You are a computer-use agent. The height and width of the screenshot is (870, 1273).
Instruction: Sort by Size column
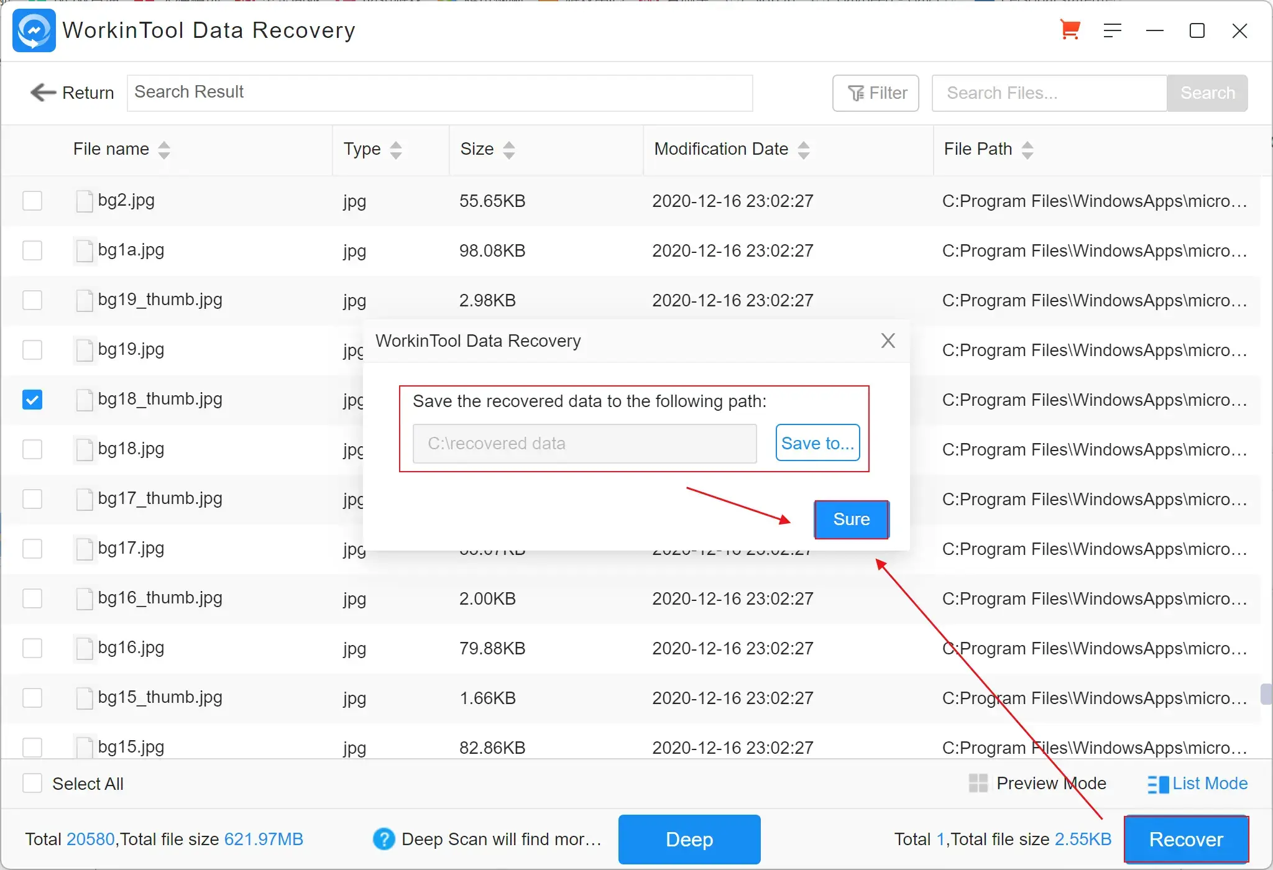(509, 150)
